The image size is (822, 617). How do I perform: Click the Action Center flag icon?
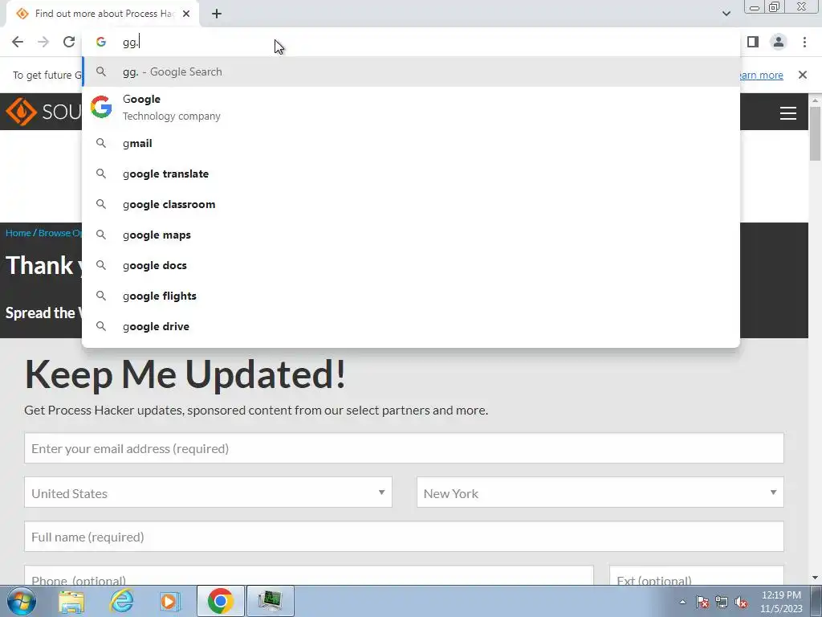[702, 602]
